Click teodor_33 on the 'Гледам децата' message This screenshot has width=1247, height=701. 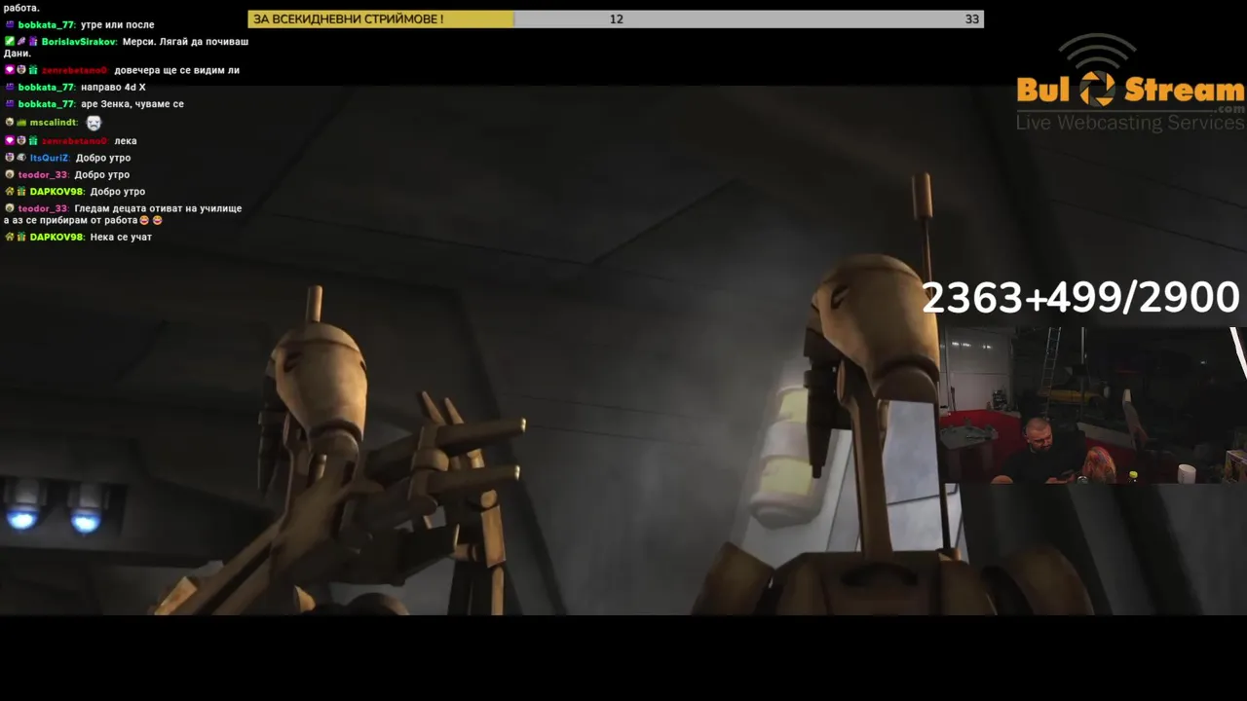[43, 208]
